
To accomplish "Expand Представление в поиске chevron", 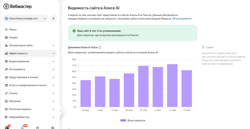I will click(x=53, y=77).
